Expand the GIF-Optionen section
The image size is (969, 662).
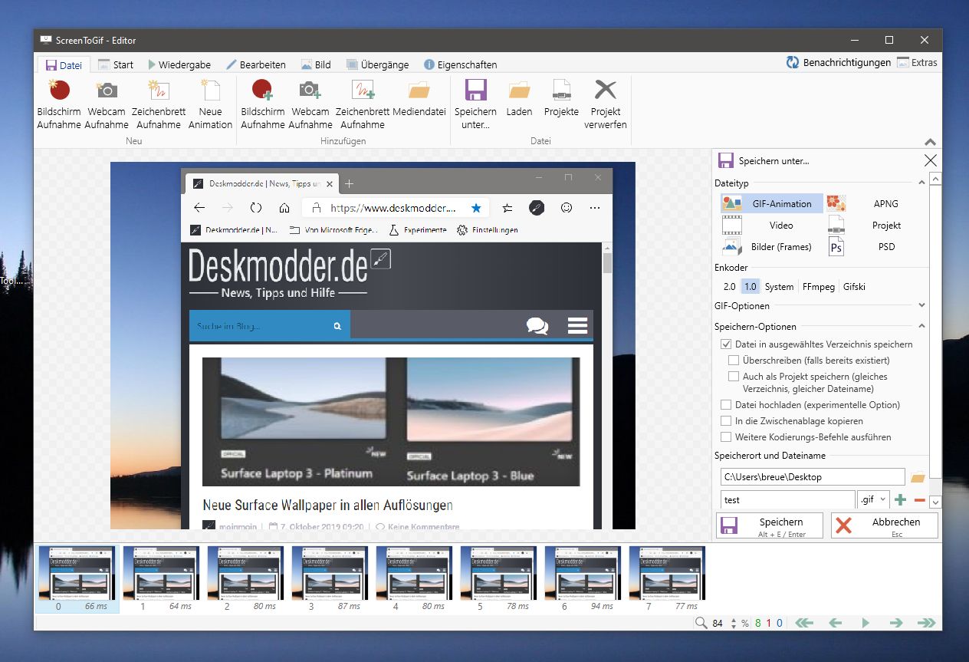click(x=921, y=306)
